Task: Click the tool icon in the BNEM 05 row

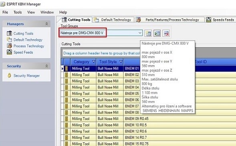Action: (67, 93)
